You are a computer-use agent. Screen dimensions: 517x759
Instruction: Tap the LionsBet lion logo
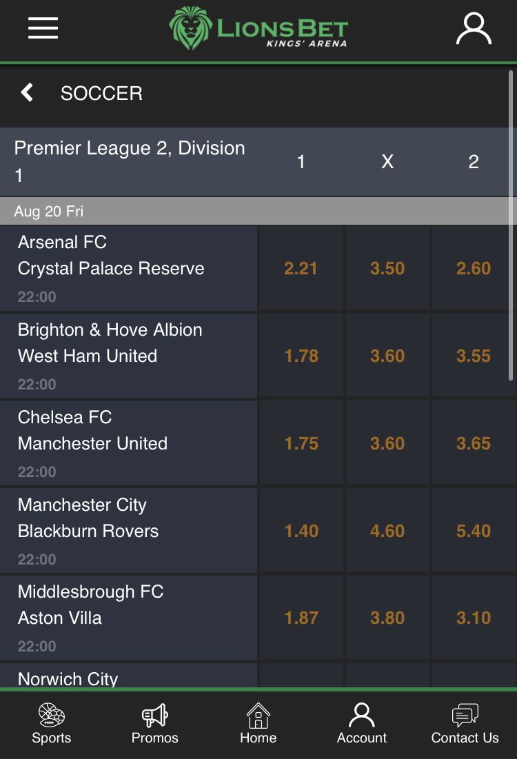point(190,28)
